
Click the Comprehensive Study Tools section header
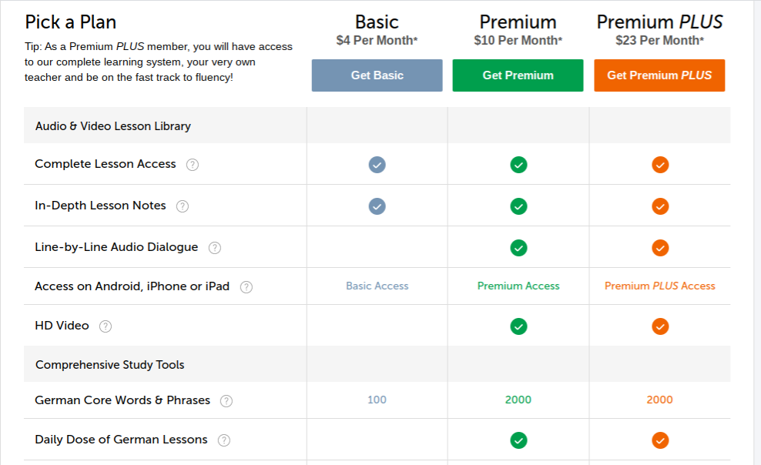110,364
